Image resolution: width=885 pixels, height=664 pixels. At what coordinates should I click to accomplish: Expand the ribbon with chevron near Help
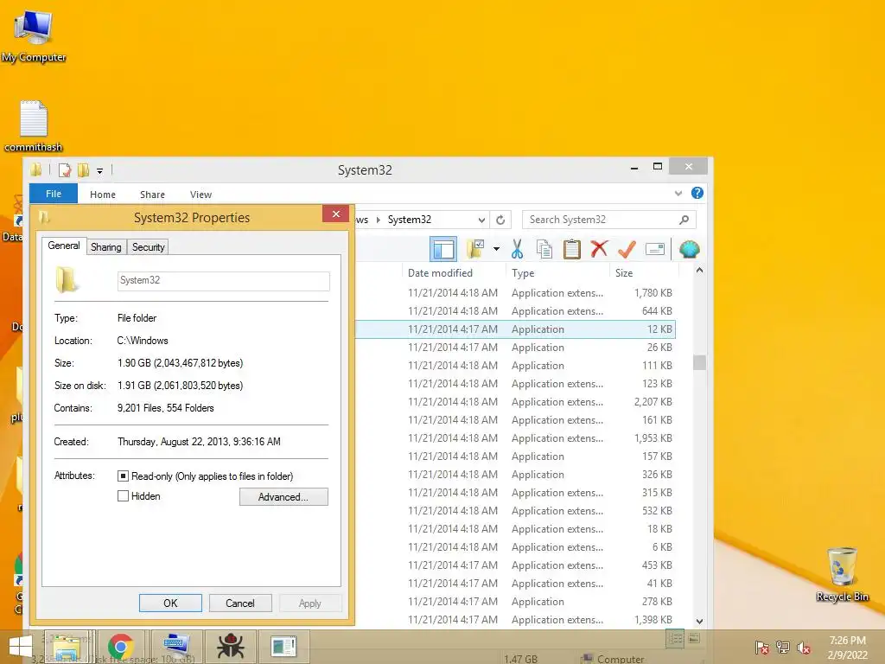[678, 193]
